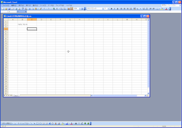
Task: Open the font size dropdown
Action: (108, 9)
